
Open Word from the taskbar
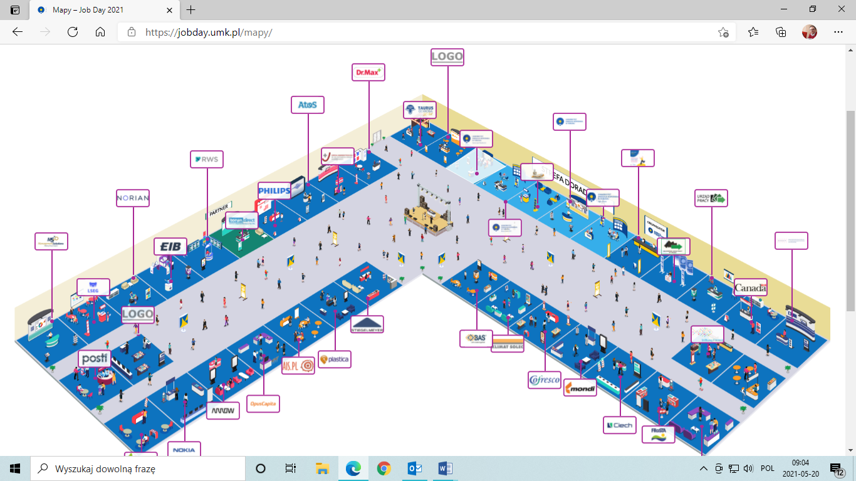point(445,468)
